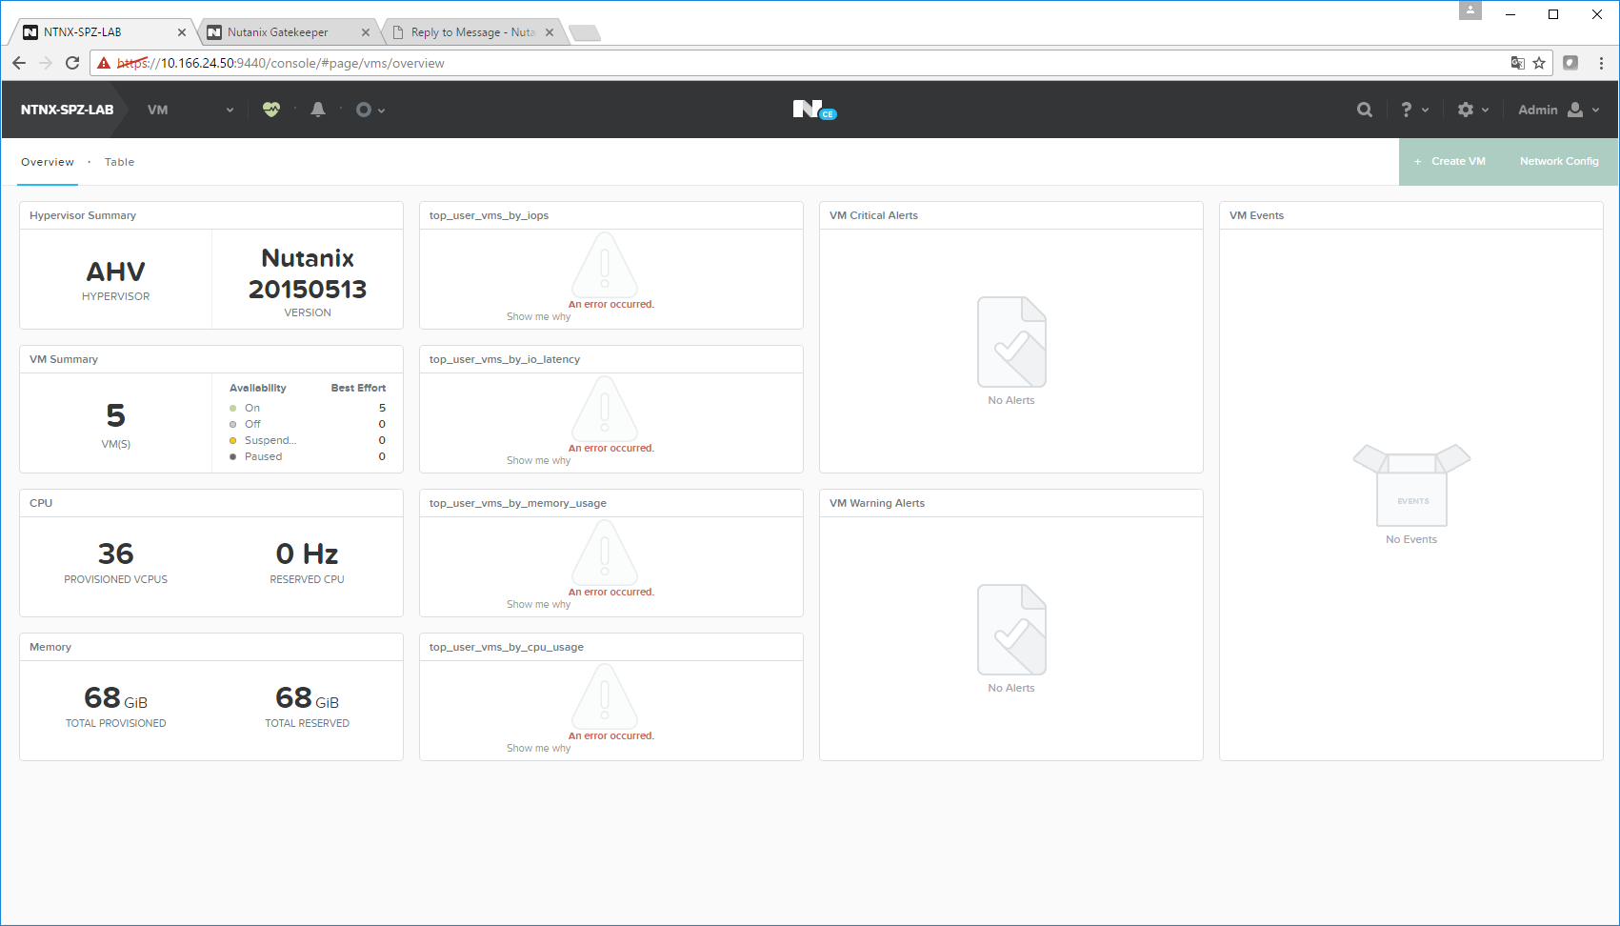Click the cluster health heart icon
This screenshot has width=1620, height=926.
tap(271, 110)
